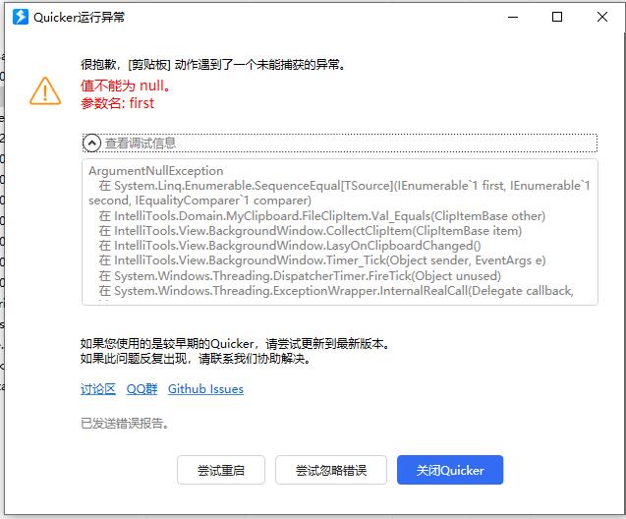Click the 已发送错误报告。status text

point(126,424)
